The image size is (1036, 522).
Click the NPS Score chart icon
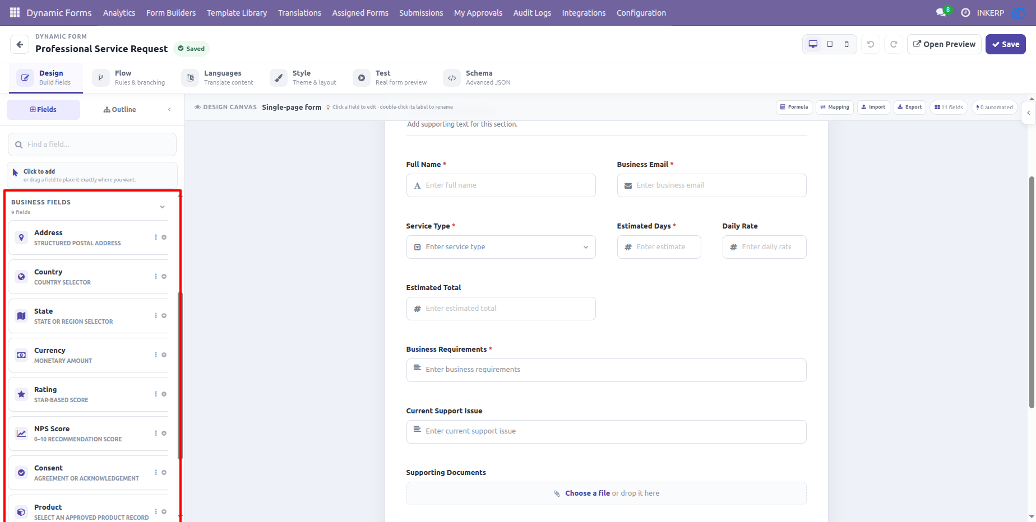[x=21, y=434]
